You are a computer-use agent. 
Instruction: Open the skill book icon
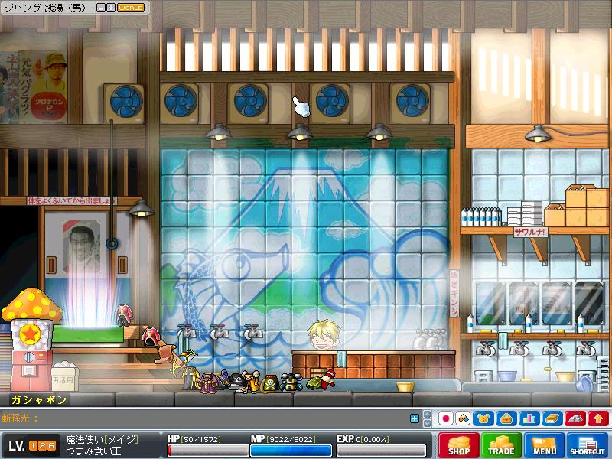[x=552, y=418]
